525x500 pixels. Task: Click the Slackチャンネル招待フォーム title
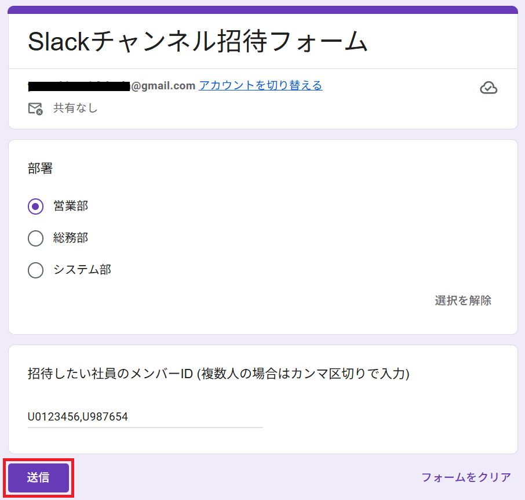click(198, 42)
